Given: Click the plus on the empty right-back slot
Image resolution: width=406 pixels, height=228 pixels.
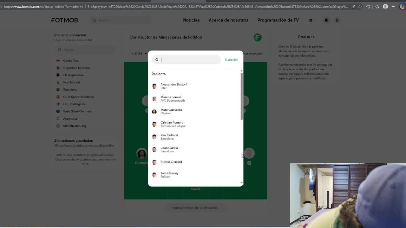Looking at the screenshot, I should click(x=249, y=163).
